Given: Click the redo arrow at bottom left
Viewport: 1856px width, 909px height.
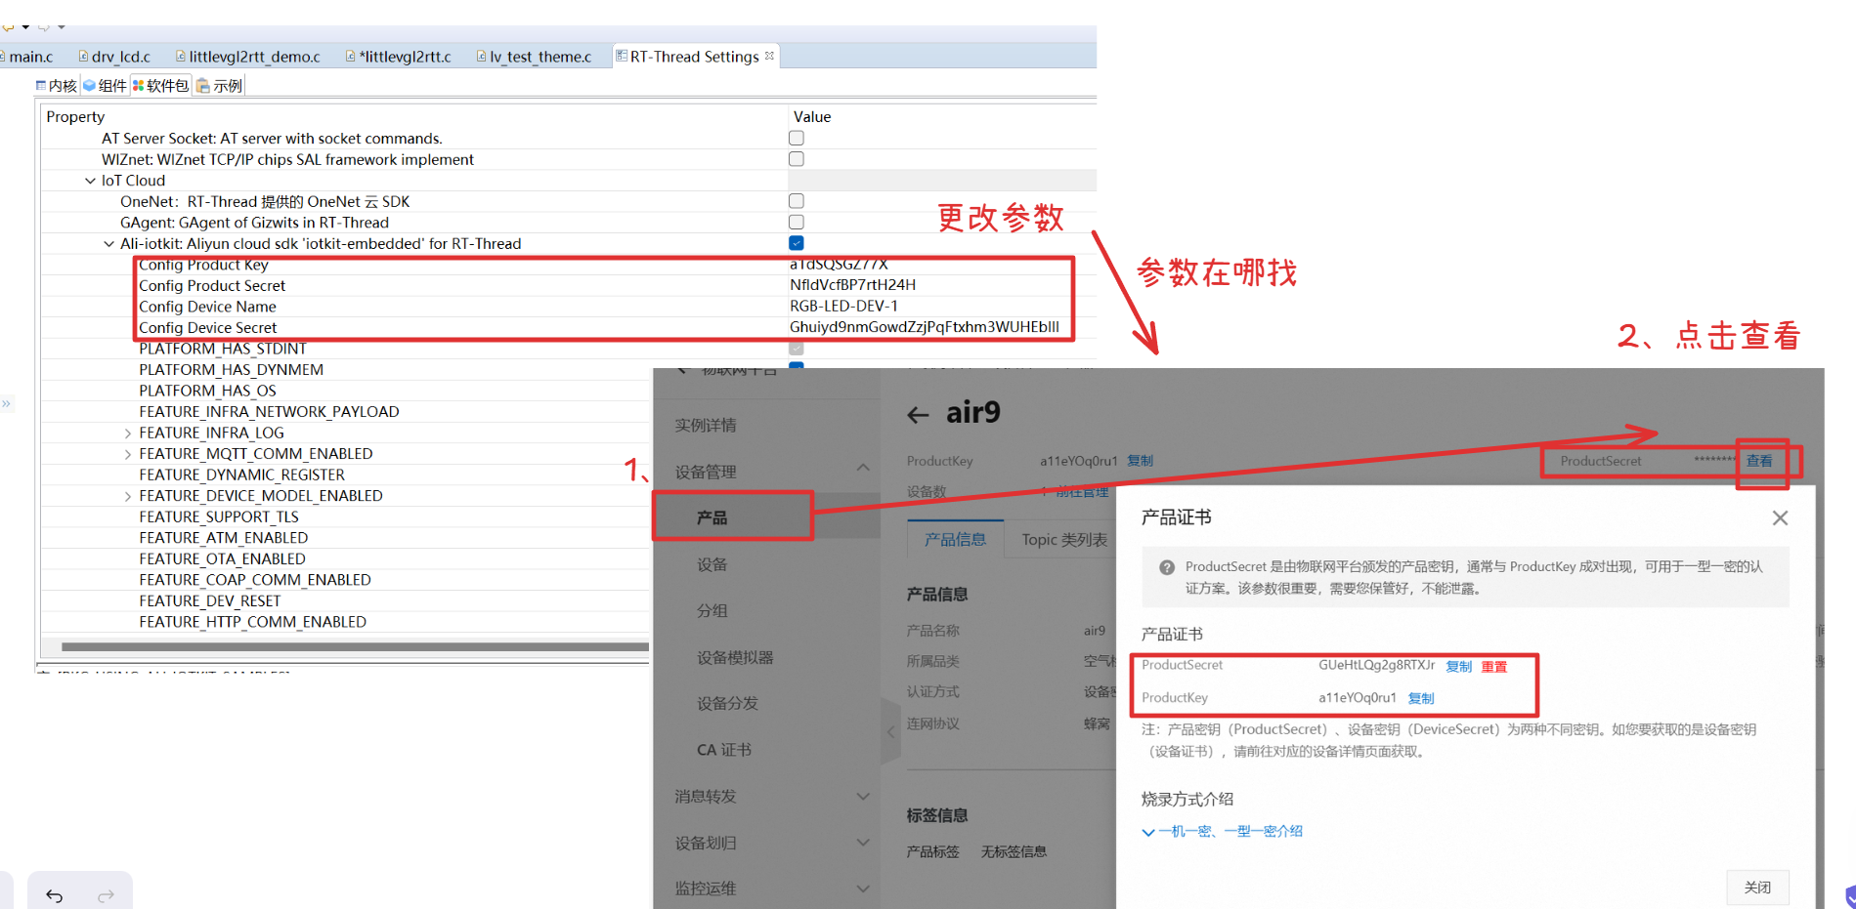Looking at the screenshot, I should [x=106, y=895].
